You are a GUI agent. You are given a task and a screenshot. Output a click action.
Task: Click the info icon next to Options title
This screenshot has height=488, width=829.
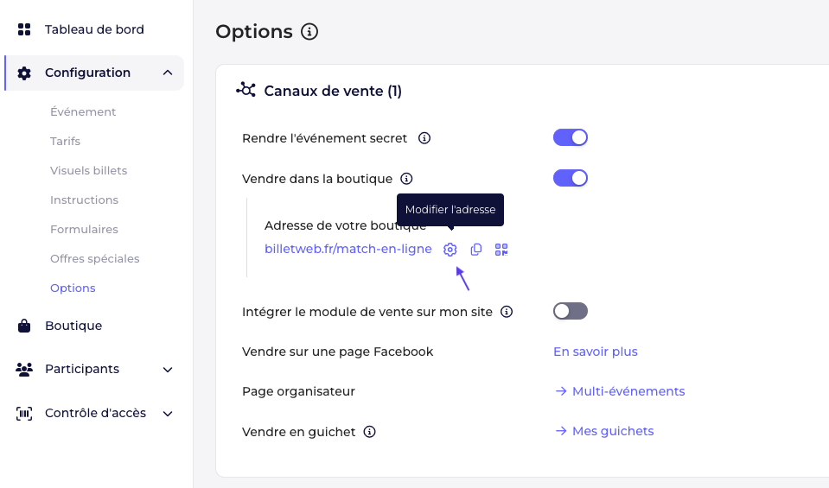point(309,32)
